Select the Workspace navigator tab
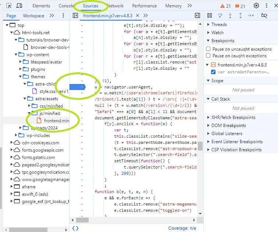The height and width of the screenshot is (232, 278). 33,16
